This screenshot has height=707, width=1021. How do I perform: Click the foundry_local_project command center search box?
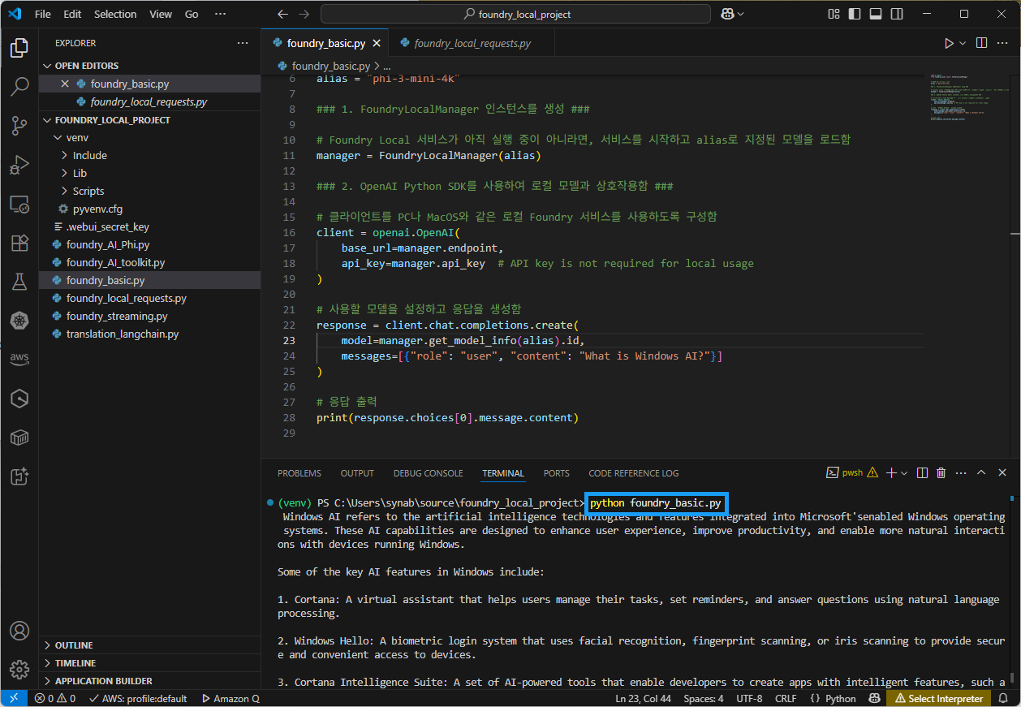pos(515,14)
